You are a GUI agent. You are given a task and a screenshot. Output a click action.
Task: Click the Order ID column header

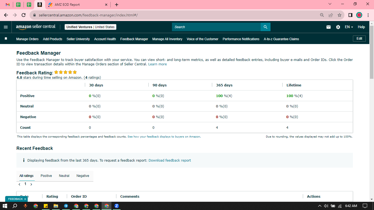79,197
